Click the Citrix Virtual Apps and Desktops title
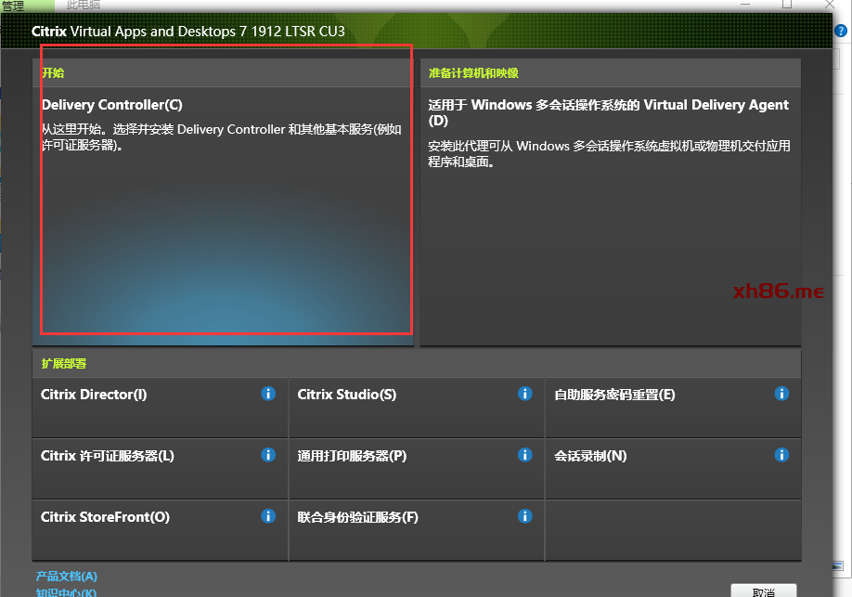This screenshot has width=852, height=597. point(188,31)
